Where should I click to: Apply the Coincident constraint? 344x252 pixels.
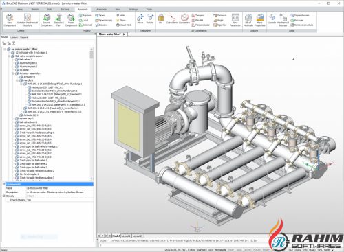pyautogui.click(x=172, y=19)
